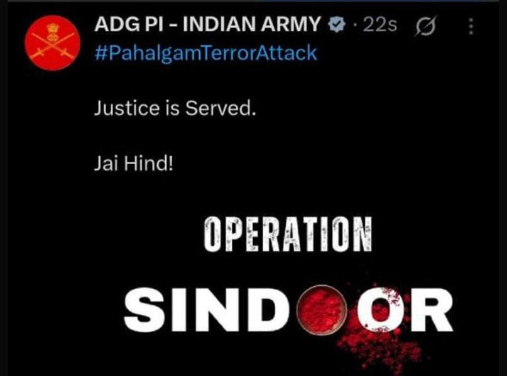
Task: Click the letter R ending SINDOOR
Action: pyautogui.click(x=432, y=310)
